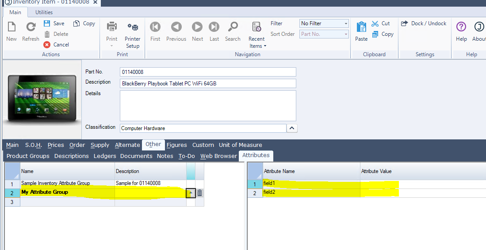
Task: Open the Search tool
Action: (233, 27)
